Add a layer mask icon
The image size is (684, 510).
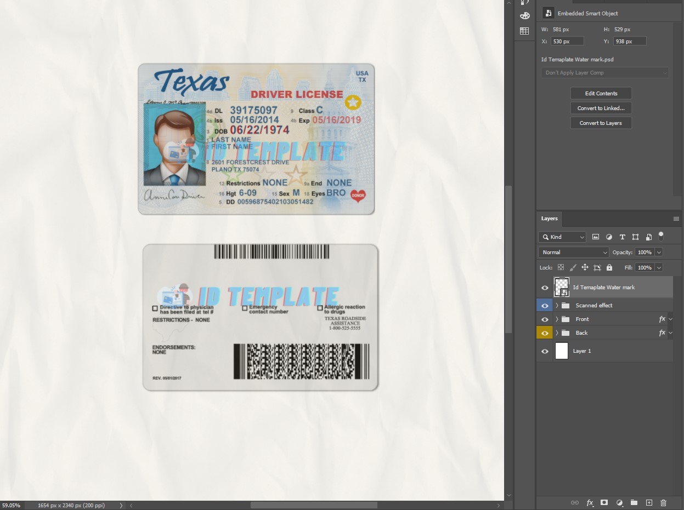(x=604, y=502)
